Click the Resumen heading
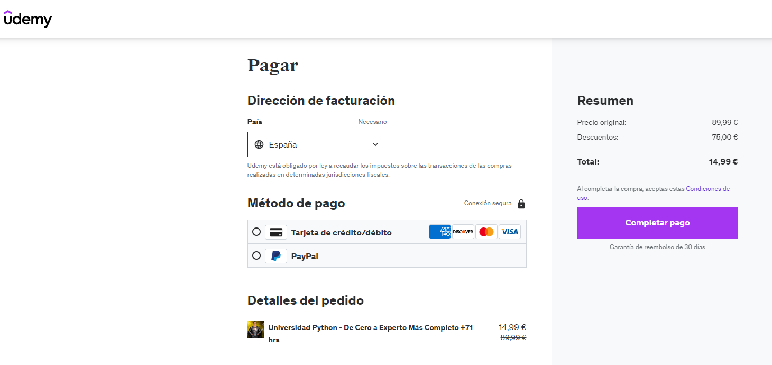The height and width of the screenshot is (365, 772). tap(605, 101)
